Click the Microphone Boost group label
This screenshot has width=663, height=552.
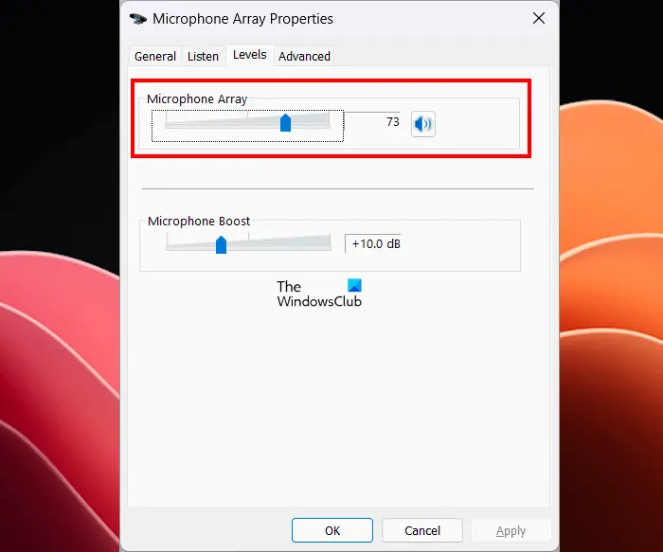tap(199, 221)
